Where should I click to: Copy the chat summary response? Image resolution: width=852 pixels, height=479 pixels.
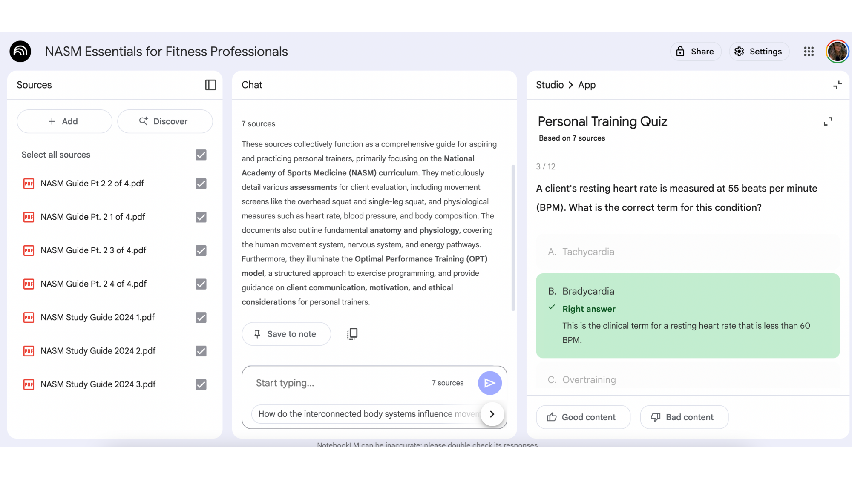352,334
